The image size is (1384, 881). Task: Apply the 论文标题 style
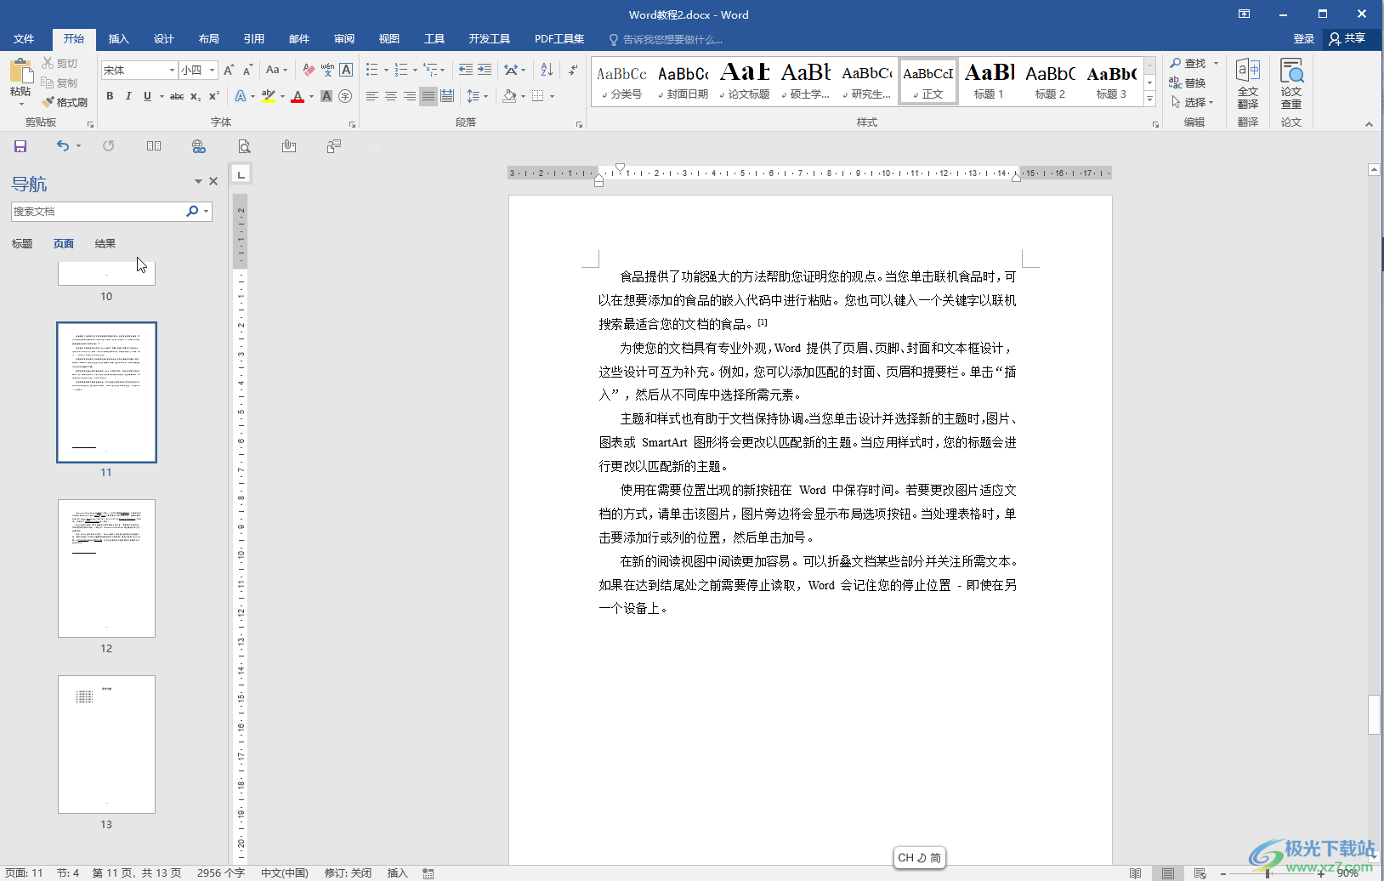click(x=745, y=82)
